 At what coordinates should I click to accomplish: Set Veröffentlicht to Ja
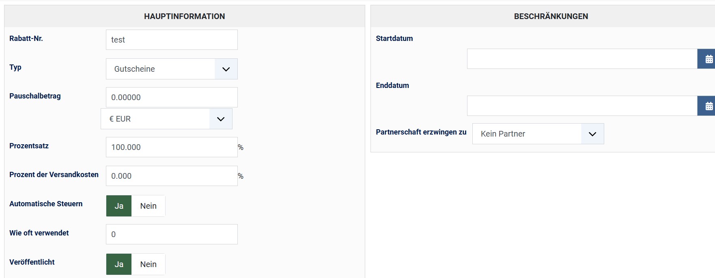(x=119, y=264)
